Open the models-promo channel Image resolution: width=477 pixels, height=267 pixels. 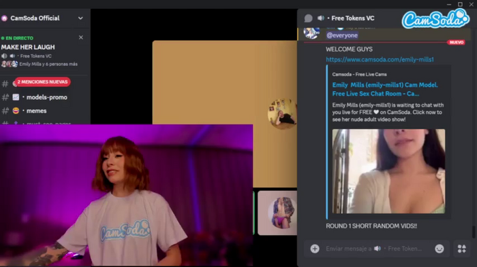click(47, 97)
